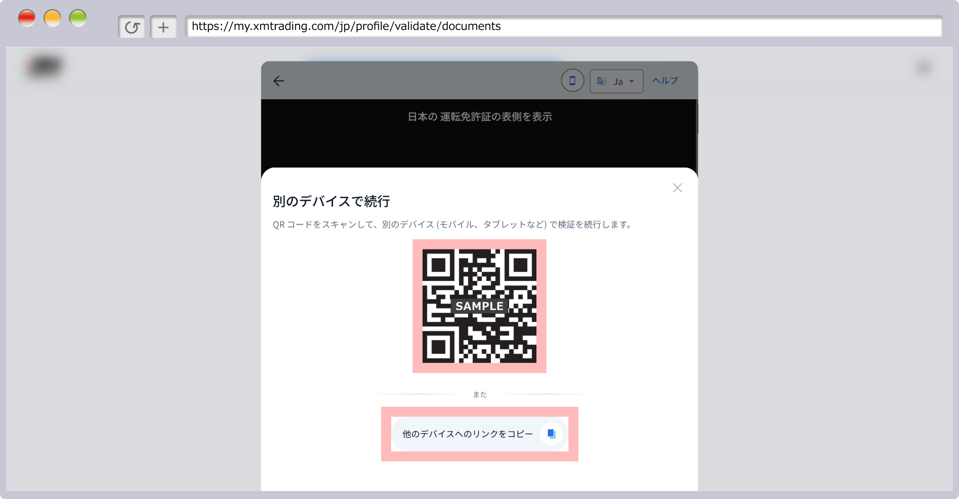The width and height of the screenshot is (959, 499).
Task: Click the QR コードをスキャンして description text
Action: click(453, 225)
